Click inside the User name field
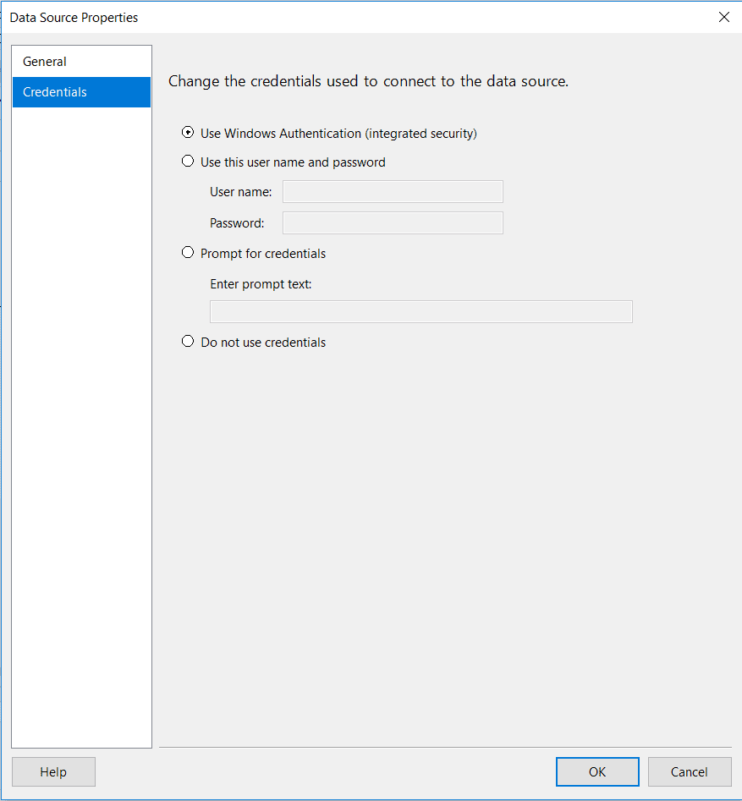This screenshot has width=742, height=801. coord(393,192)
